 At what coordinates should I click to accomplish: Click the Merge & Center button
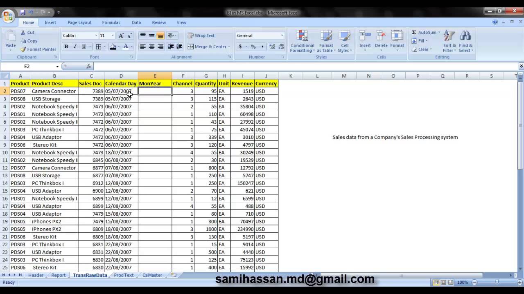207,47
